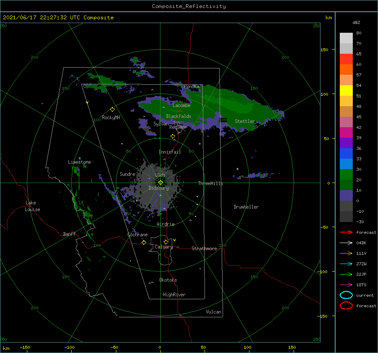
Task: Click the white 04DK arrow icon
Action: coord(346,243)
